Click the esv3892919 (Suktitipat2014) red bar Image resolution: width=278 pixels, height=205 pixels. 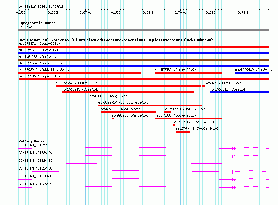click(80, 73)
